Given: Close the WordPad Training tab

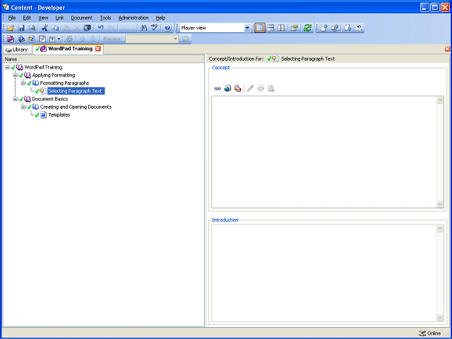Looking at the screenshot, I should pos(98,49).
